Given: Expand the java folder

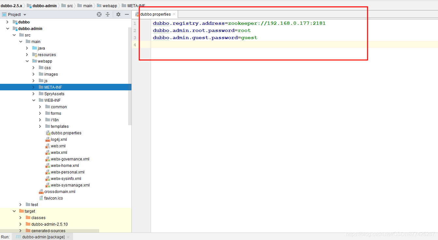Looking at the screenshot, I should coord(27,48).
